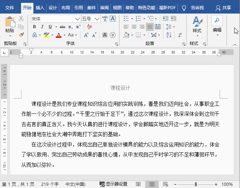
Task: Click the Clear Formatting eraser icon
Action: click(89, 27)
